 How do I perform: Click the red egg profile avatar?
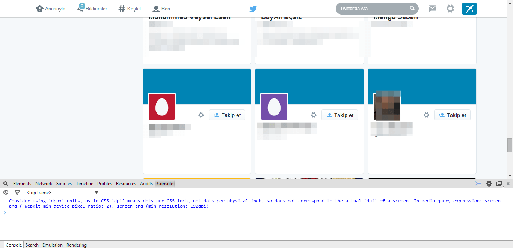[x=162, y=107]
